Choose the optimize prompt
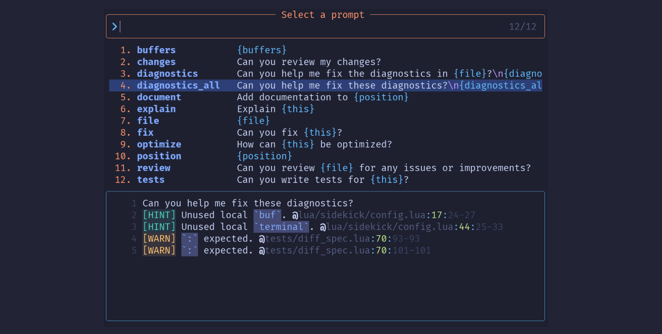Image resolution: width=662 pixels, height=334 pixels. click(x=159, y=144)
